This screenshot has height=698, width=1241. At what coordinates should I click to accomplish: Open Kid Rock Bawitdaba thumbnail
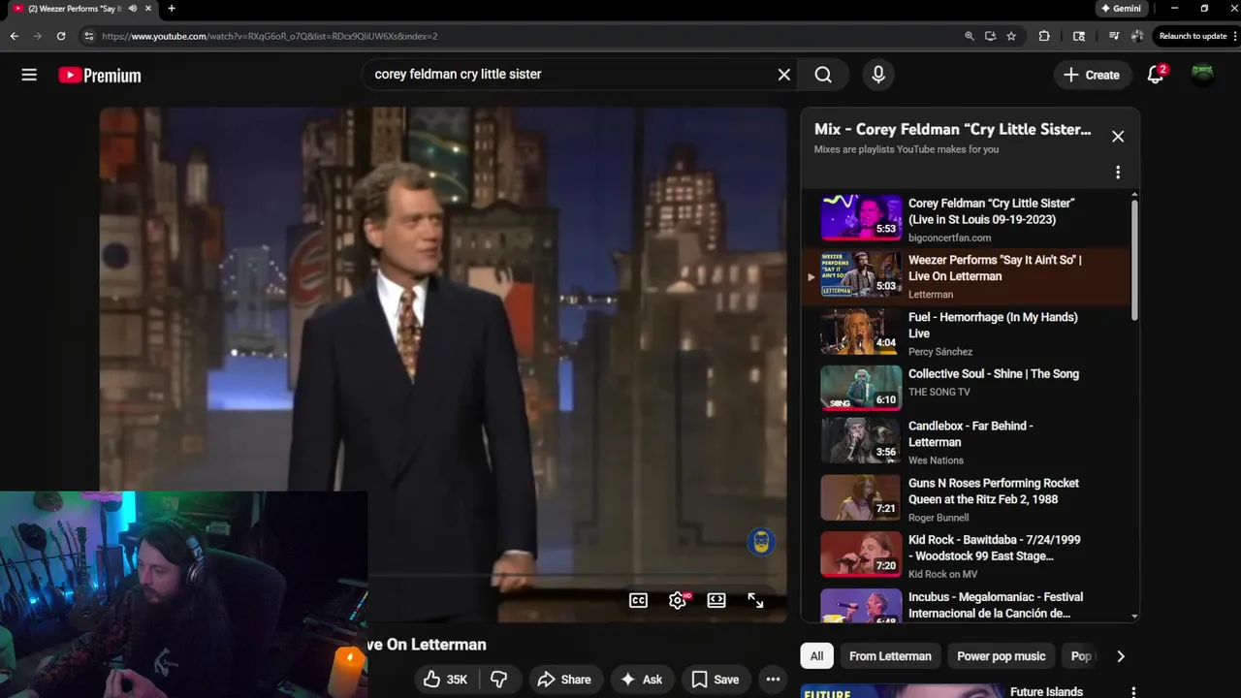[861, 554]
